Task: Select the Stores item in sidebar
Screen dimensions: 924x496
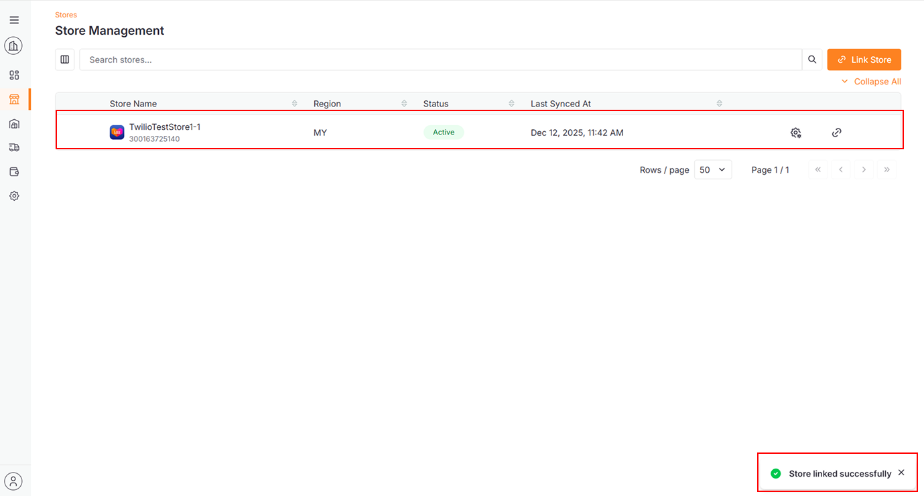Action: tap(14, 100)
